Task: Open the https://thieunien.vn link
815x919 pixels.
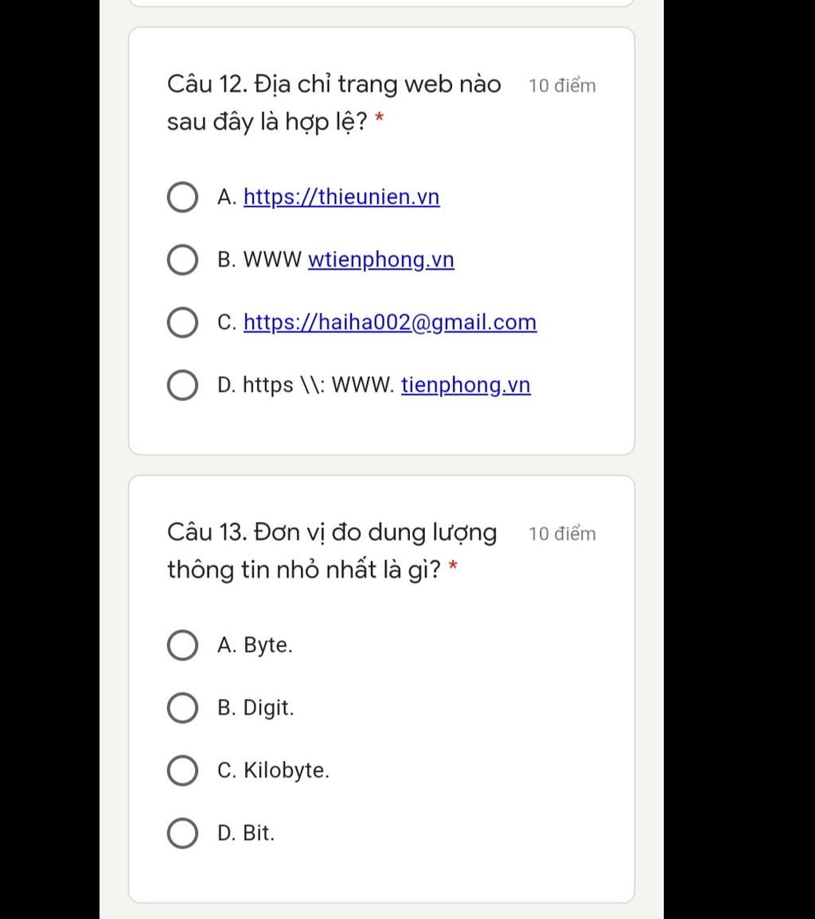Action: (341, 197)
